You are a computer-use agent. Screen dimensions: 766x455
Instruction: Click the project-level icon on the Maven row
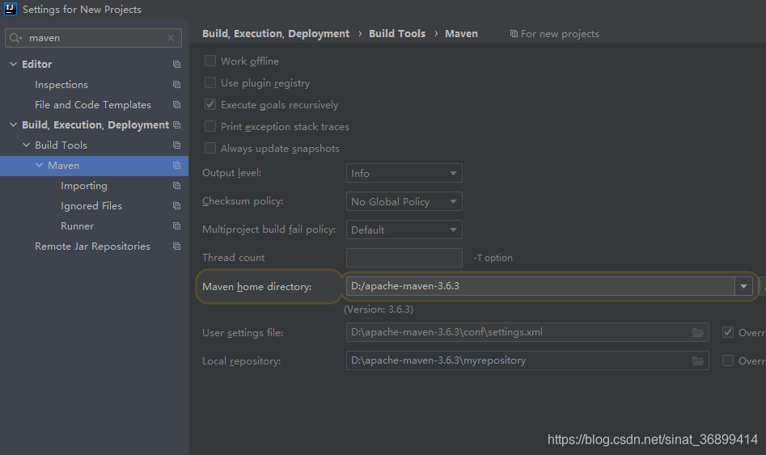coord(177,166)
